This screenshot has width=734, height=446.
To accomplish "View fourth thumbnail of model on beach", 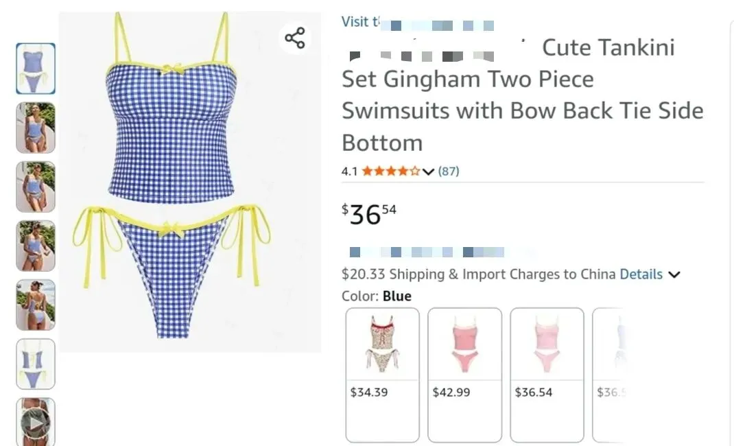I will tap(36, 246).
